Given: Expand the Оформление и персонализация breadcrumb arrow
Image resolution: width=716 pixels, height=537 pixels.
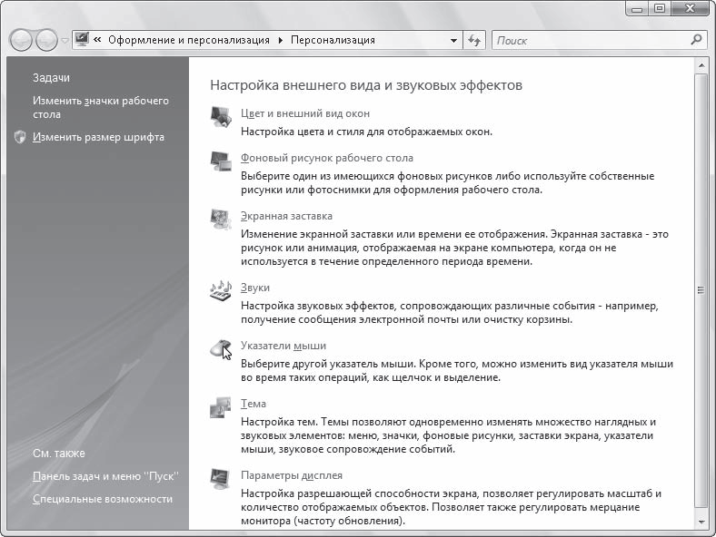Looking at the screenshot, I should [281, 40].
